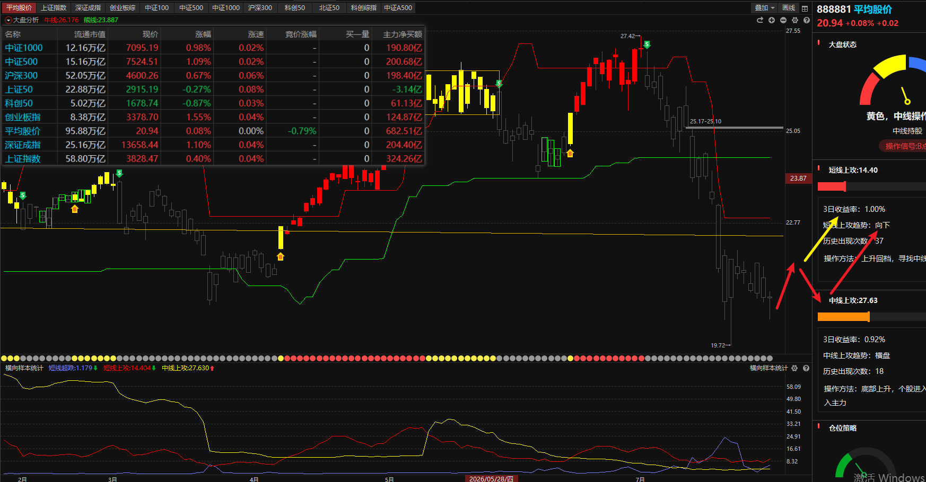Image resolution: width=926 pixels, height=482 pixels.
Task: Open help for the main chart indicator
Action: coord(807,20)
